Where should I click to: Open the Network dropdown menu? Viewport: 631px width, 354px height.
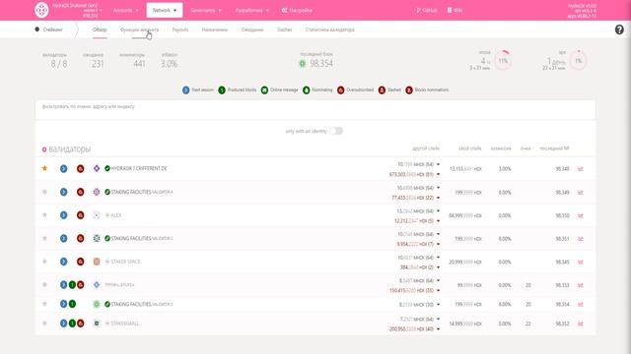pyautogui.click(x=165, y=10)
